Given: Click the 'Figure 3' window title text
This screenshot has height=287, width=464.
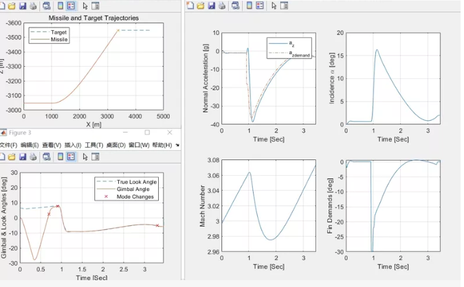Looking at the screenshot, I should (20, 133).
